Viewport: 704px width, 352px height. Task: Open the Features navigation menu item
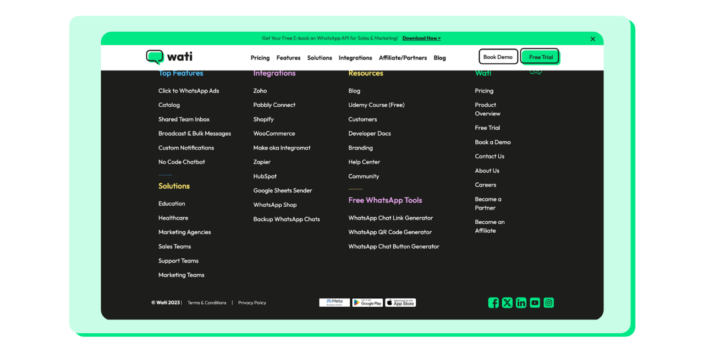point(288,58)
